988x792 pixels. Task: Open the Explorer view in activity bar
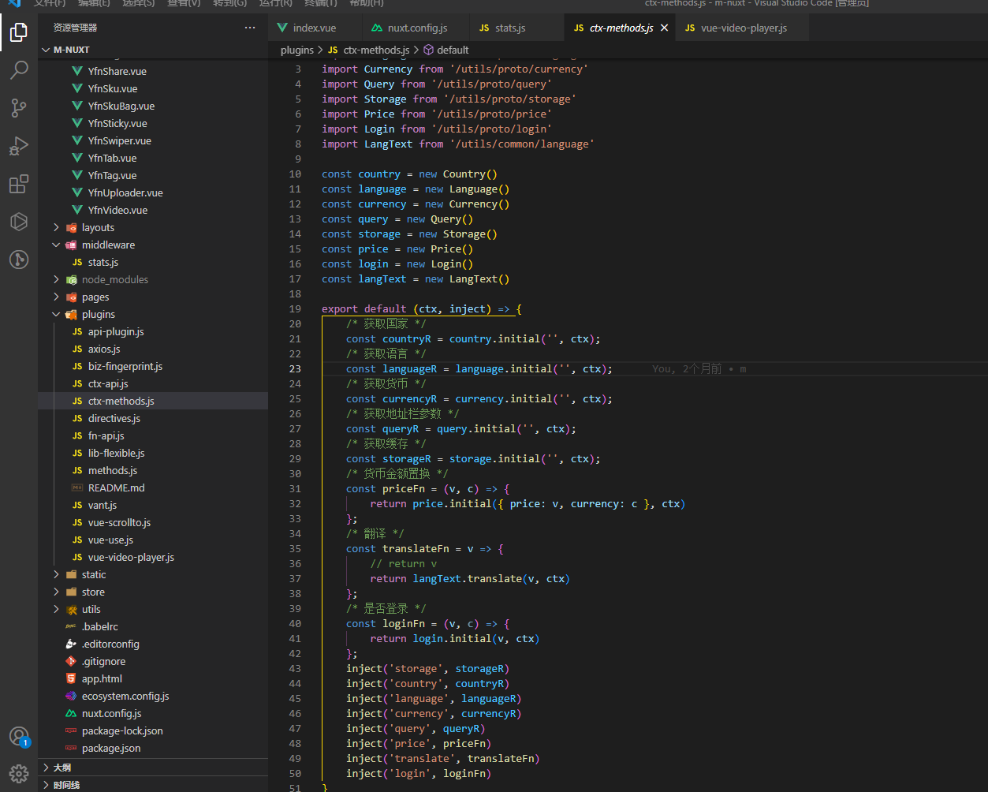[x=19, y=32]
